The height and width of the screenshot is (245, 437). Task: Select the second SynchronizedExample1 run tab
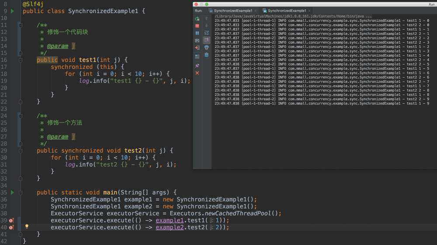click(x=286, y=10)
